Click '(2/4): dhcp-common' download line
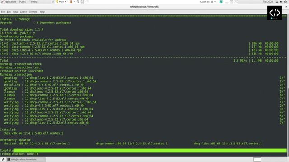 tap(42, 47)
